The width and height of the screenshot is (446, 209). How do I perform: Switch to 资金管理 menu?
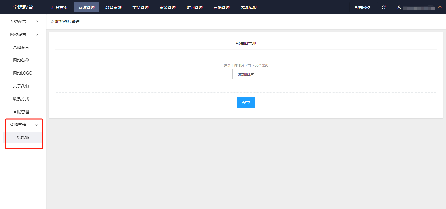[168, 7]
